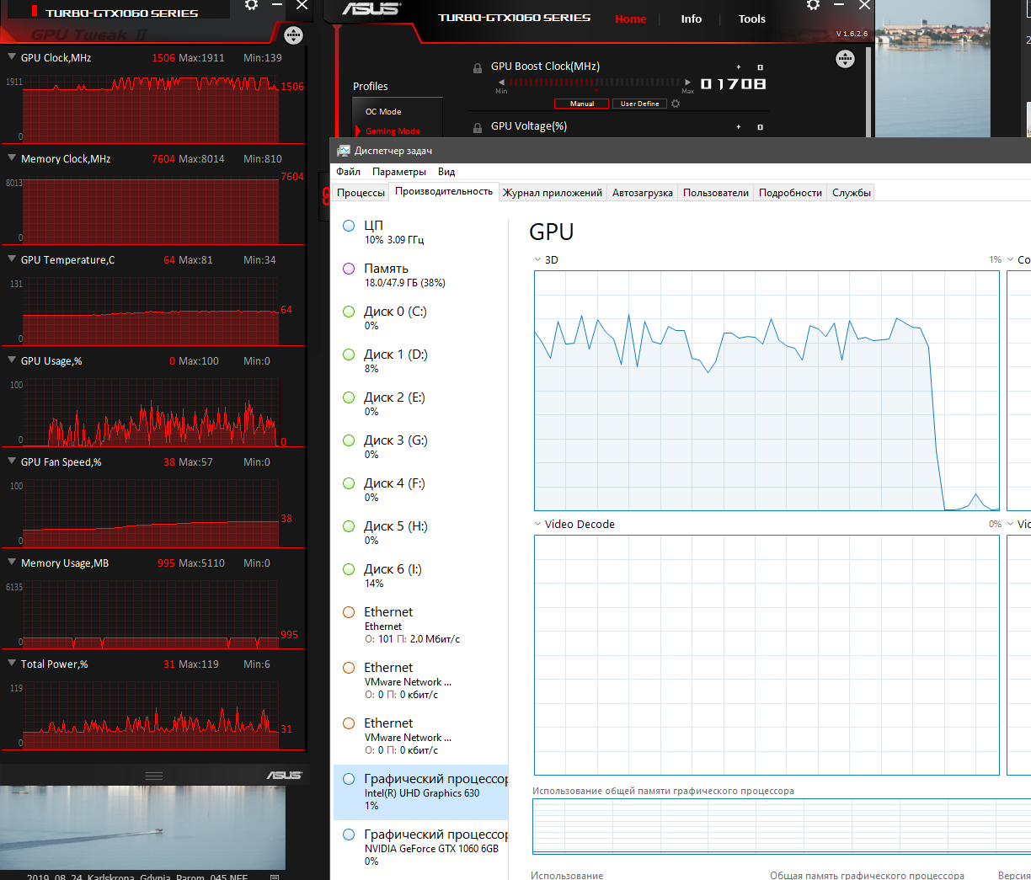The width and height of the screenshot is (1031, 880).
Task: Open the Файл menu
Action: click(348, 172)
